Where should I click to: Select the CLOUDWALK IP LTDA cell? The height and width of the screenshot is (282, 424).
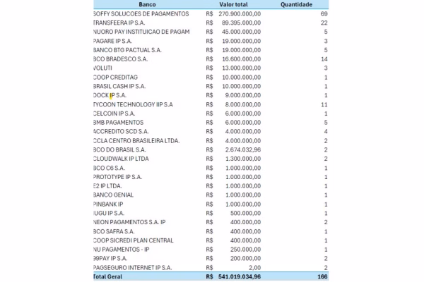pos(122,159)
